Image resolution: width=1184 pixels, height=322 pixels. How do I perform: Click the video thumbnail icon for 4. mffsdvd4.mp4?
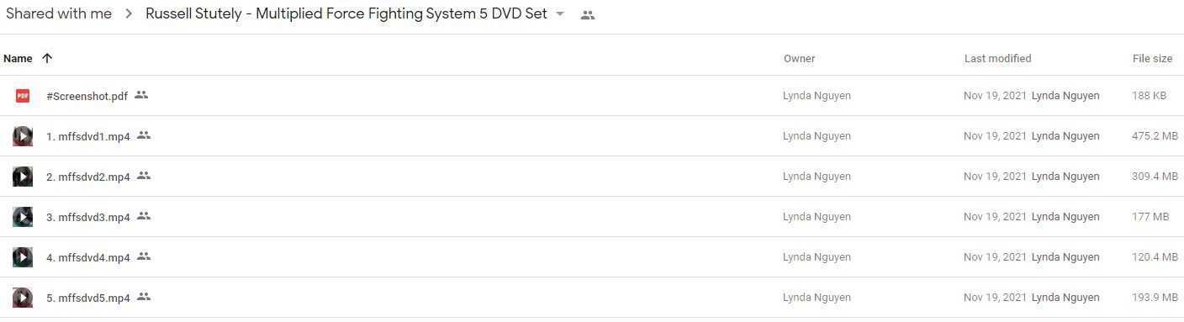coord(23,257)
